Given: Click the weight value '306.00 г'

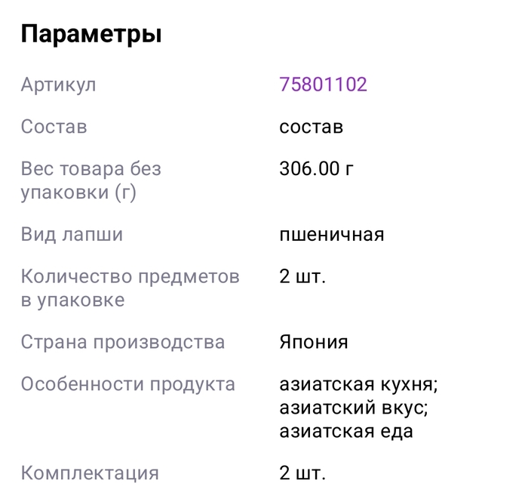Looking at the screenshot, I should 316,169.
